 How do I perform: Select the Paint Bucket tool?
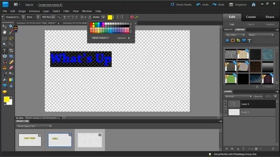tap(4, 80)
